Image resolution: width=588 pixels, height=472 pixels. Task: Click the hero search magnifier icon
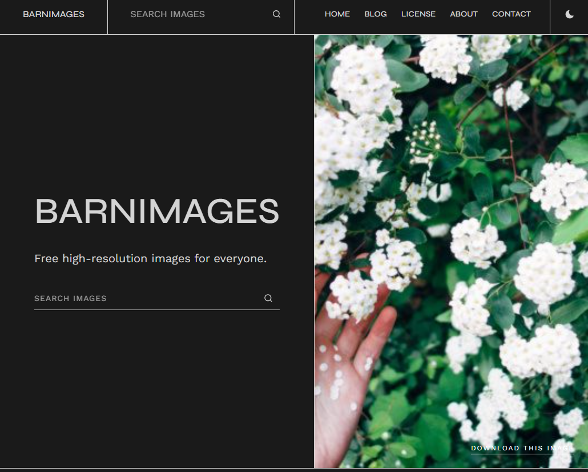tap(268, 298)
